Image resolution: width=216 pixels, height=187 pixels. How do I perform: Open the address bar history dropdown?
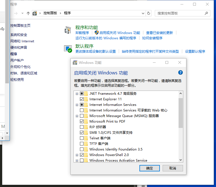click(x=143, y=13)
